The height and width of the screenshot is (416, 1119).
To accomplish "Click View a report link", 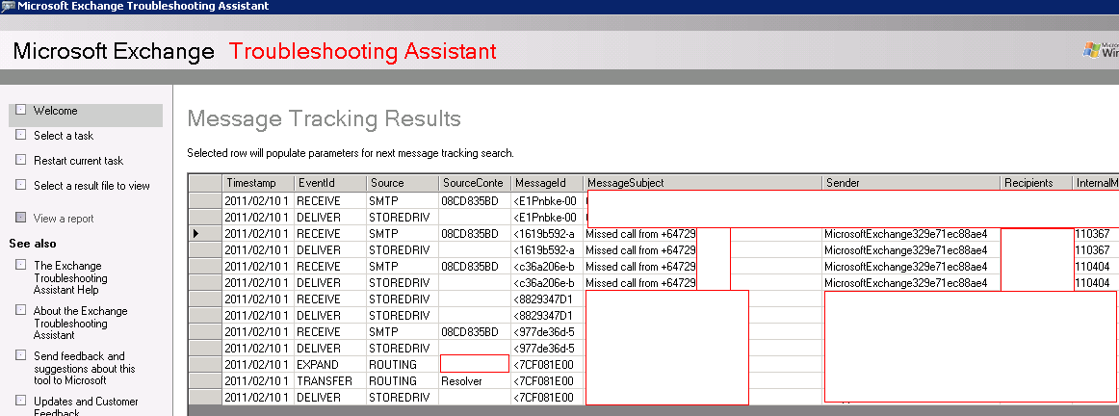I will [64, 219].
